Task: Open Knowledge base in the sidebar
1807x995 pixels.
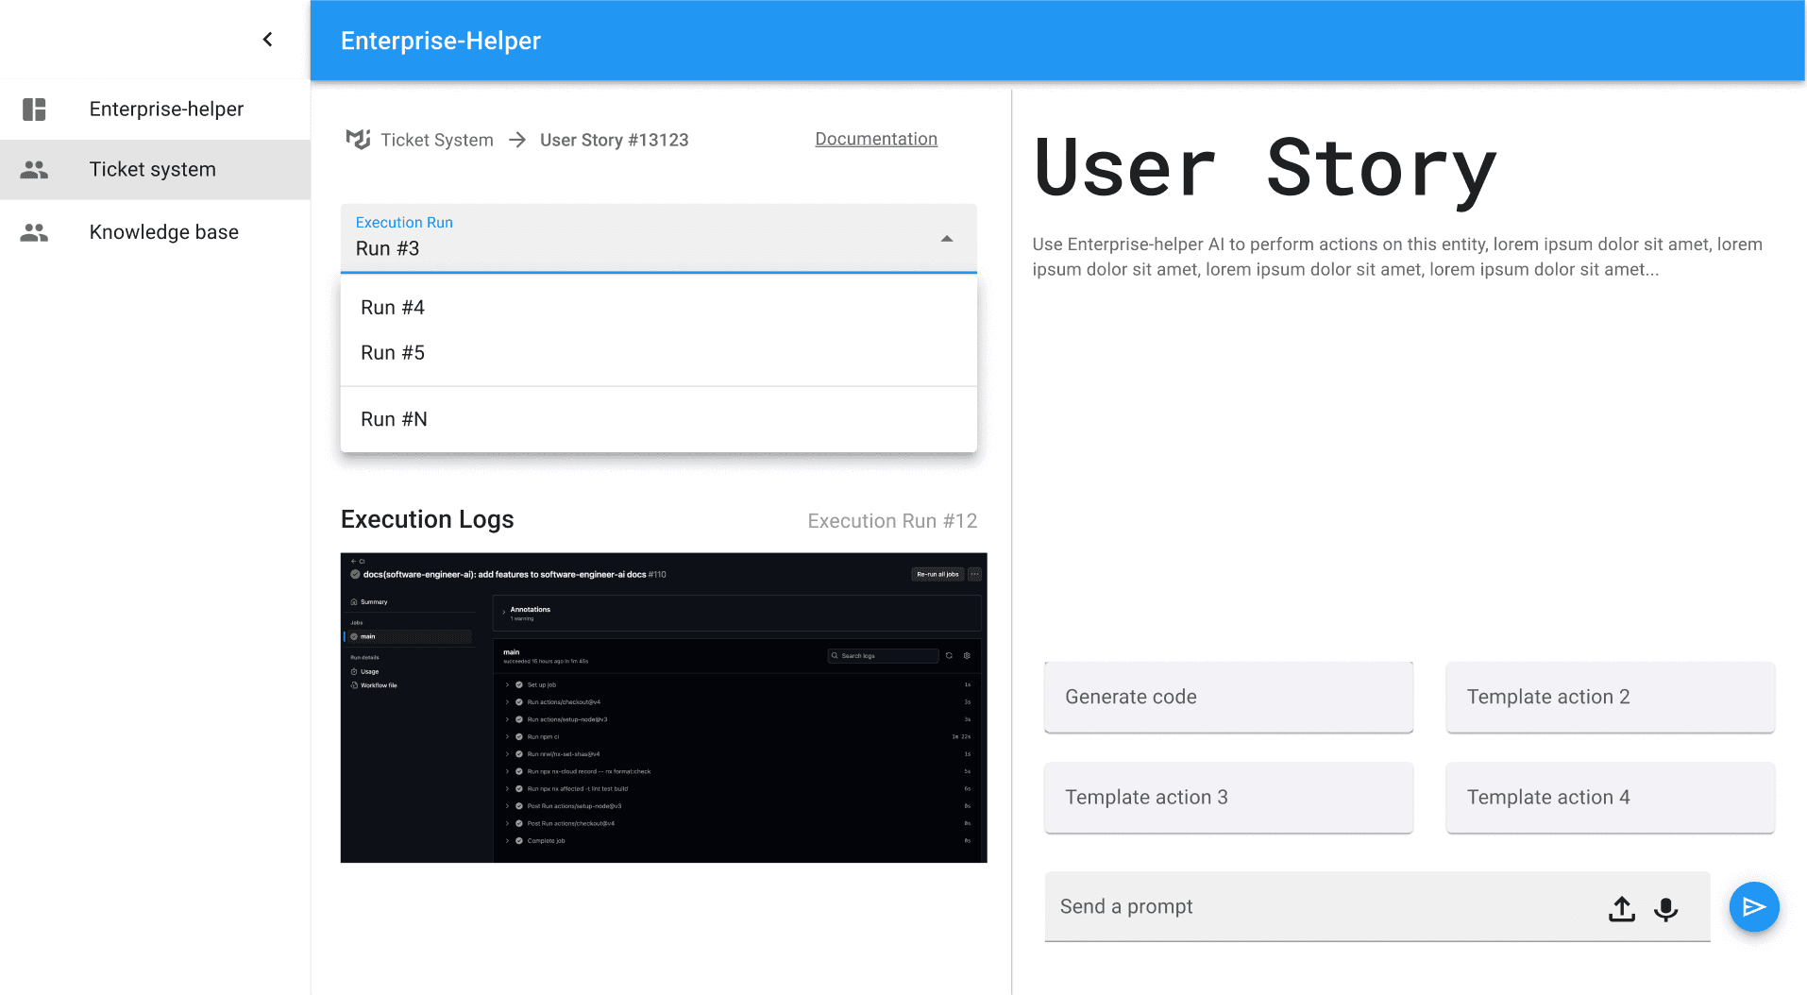Action: coord(163,232)
